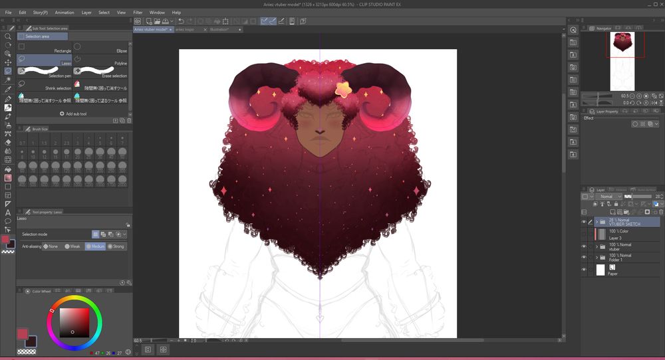
Task: Select the Eraser tool in toolbar
Action: point(8,142)
